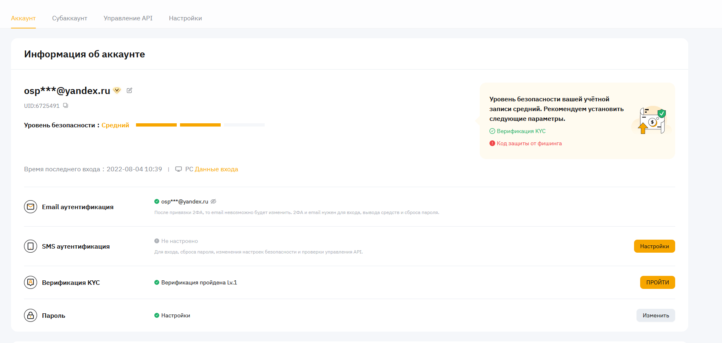Click the PC monitor icon near login data
The height and width of the screenshot is (343, 722).
point(178,169)
